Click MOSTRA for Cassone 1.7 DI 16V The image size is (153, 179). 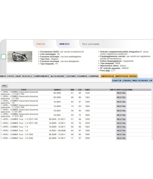tap(121, 111)
